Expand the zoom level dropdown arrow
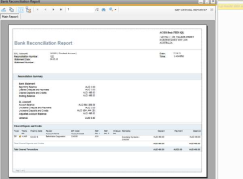This screenshot has width=243, height=179. [115, 10]
